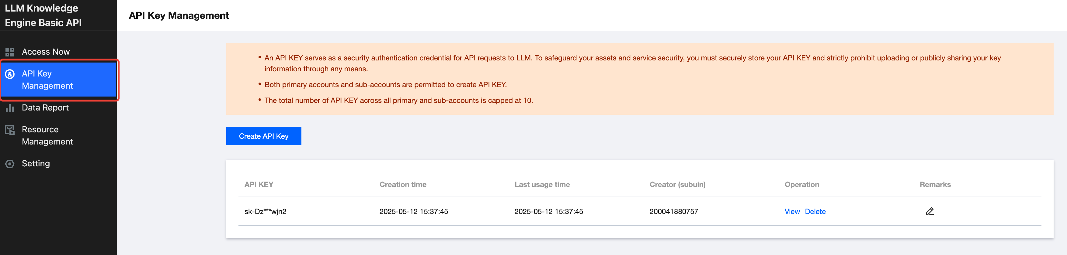Select API Key Management menu item
1067x255 pixels.
point(58,80)
